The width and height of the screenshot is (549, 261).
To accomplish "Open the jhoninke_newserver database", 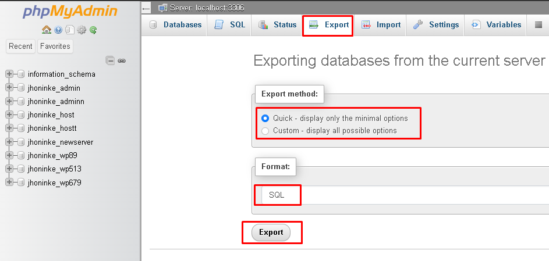I will pos(61,142).
